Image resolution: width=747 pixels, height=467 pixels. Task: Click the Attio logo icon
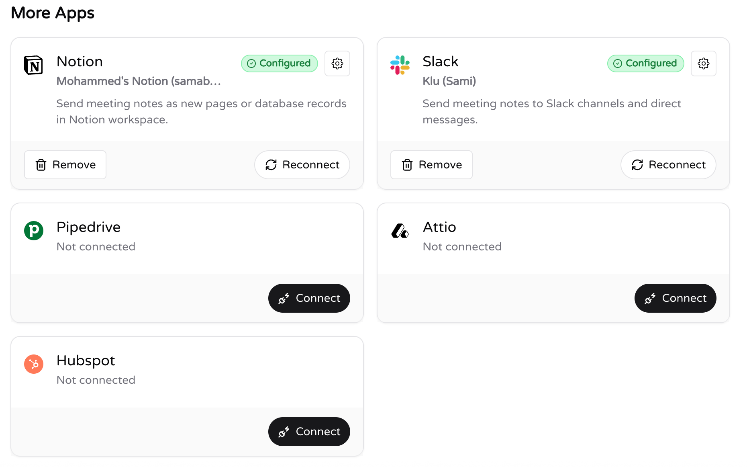point(400,231)
